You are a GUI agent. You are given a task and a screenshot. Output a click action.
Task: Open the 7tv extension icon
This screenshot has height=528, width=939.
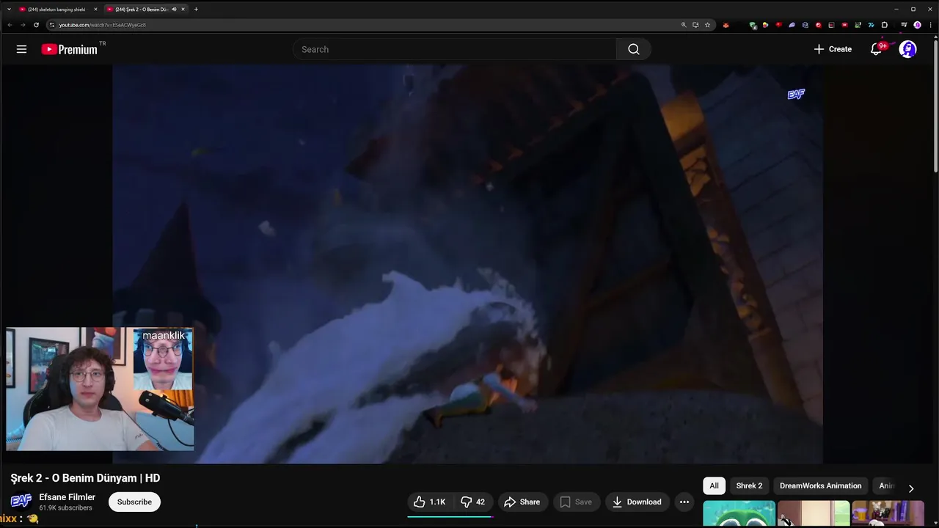(x=871, y=25)
